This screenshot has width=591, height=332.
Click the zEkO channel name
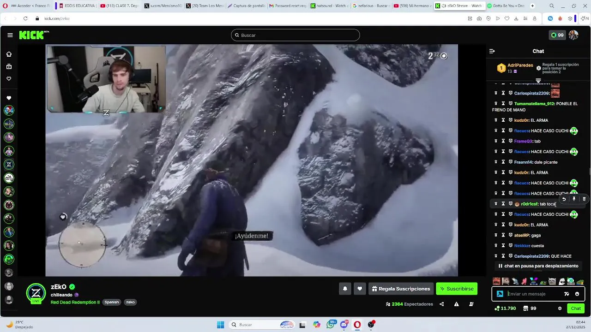[59, 287]
